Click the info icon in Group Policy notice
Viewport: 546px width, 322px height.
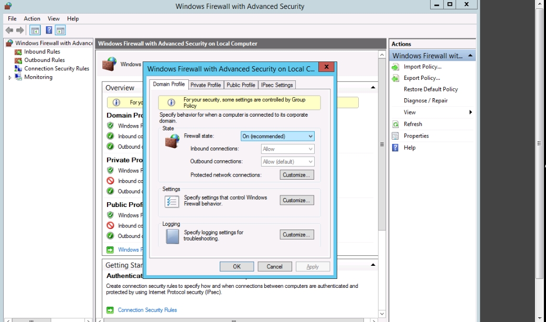(171, 102)
